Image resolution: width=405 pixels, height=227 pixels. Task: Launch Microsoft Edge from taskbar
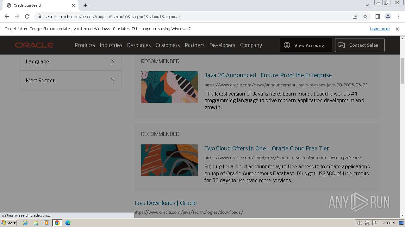(x=68, y=223)
